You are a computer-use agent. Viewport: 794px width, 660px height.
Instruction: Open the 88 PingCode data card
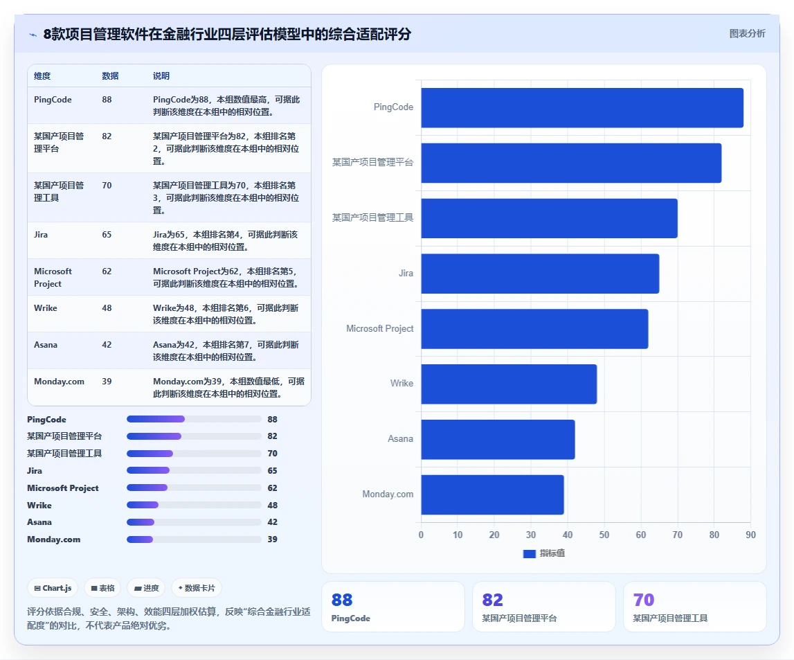(x=393, y=607)
